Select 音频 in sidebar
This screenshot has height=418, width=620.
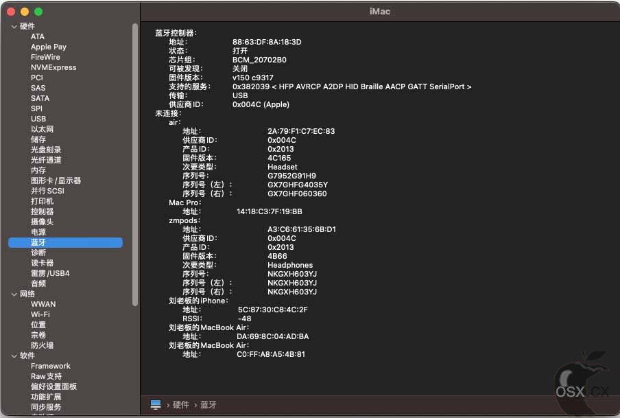click(x=38, y=283)
